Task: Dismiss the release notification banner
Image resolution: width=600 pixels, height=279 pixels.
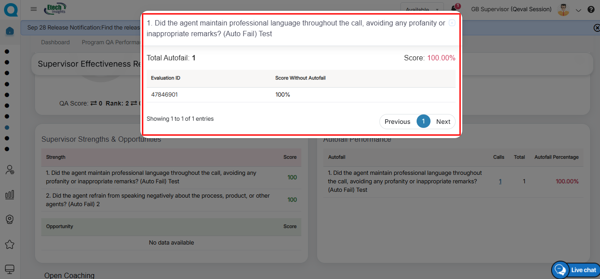Action: click(596, 28)
